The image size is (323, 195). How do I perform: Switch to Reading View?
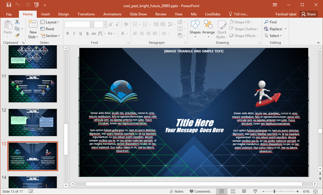click(x=244, y=191)
